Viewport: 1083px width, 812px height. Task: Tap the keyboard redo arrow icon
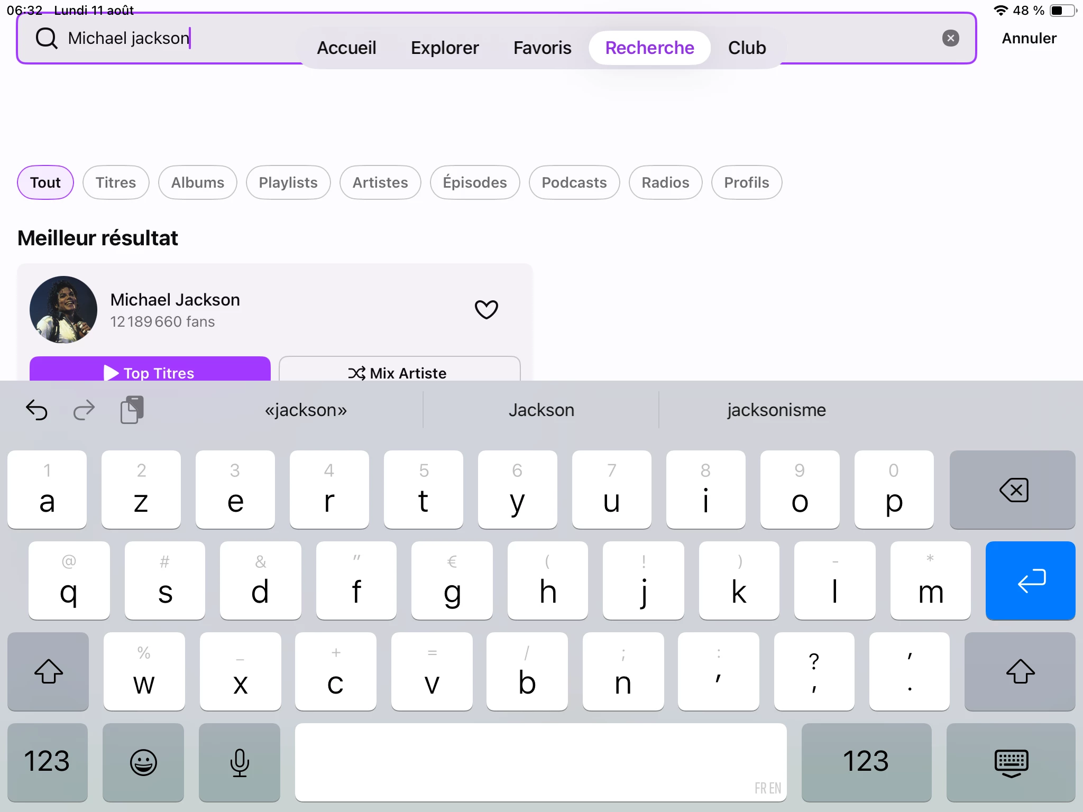(x=84, y=410)
